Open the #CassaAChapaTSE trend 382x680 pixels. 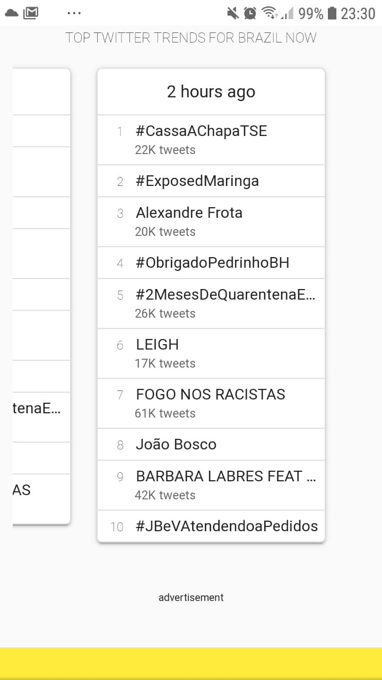coord(211,140)
